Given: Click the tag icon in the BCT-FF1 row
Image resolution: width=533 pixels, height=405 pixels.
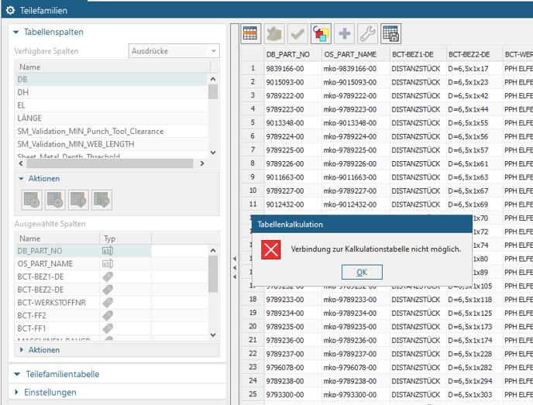Looking at the screenshot, I should tap(108, 328).
